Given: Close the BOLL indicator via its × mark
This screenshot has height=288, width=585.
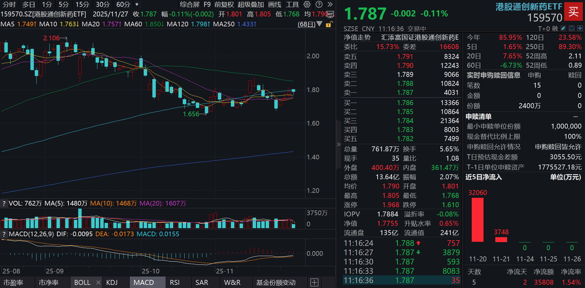Looking at the screenshot, I should (98, 282).
